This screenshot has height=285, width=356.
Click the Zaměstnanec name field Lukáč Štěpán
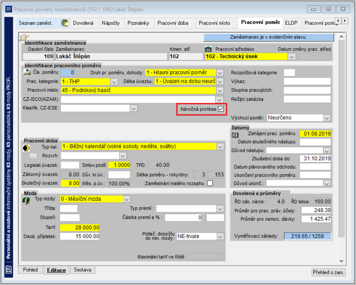coord(111,57)
